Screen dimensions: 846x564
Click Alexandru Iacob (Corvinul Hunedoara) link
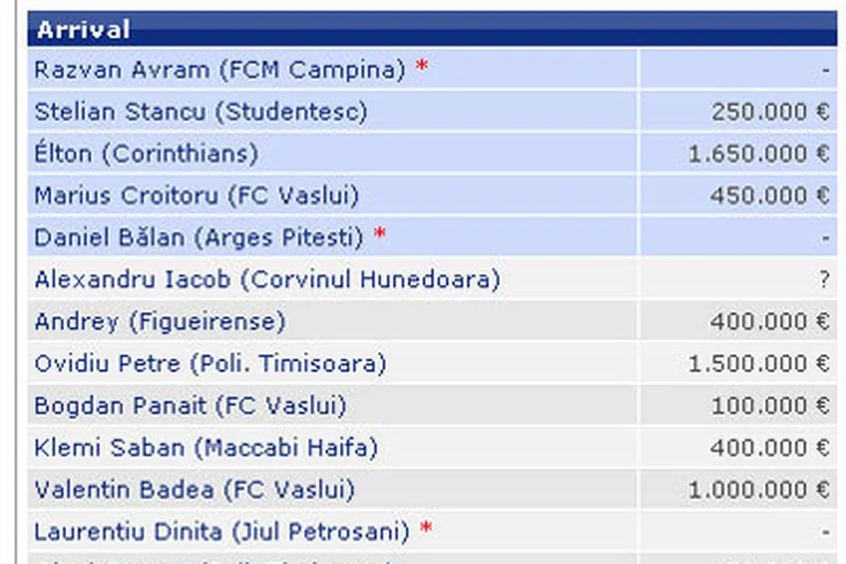267,280
